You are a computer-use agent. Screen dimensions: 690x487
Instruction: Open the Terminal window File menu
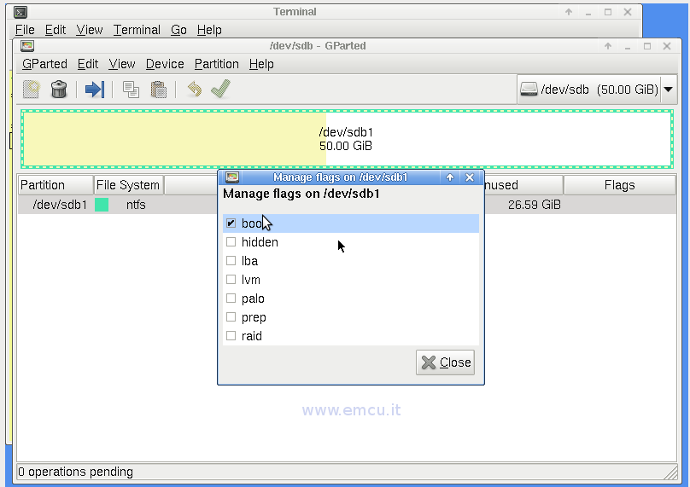pos(25,30)
